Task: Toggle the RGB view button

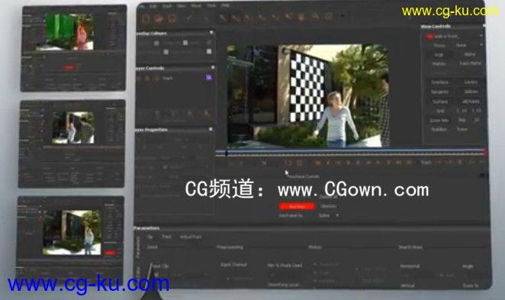Action: (x=439, y=55)
